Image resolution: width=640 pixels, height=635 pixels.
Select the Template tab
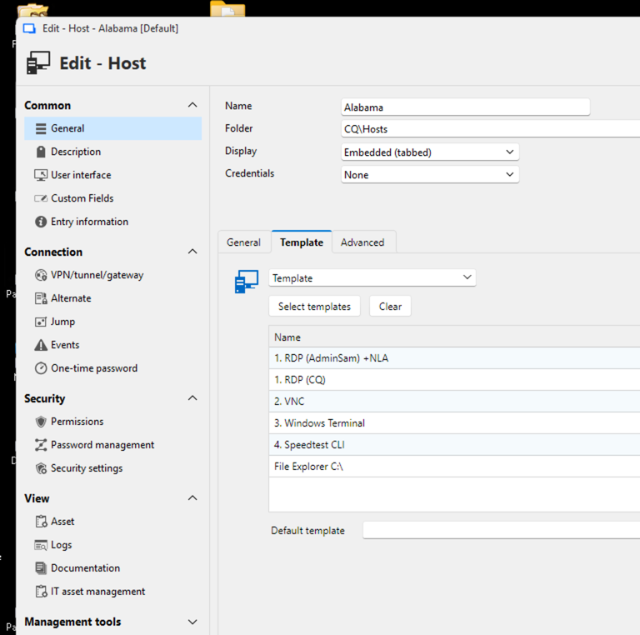302,242
